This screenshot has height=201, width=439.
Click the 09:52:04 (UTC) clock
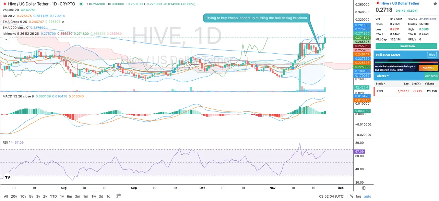[x=331, y=196]
